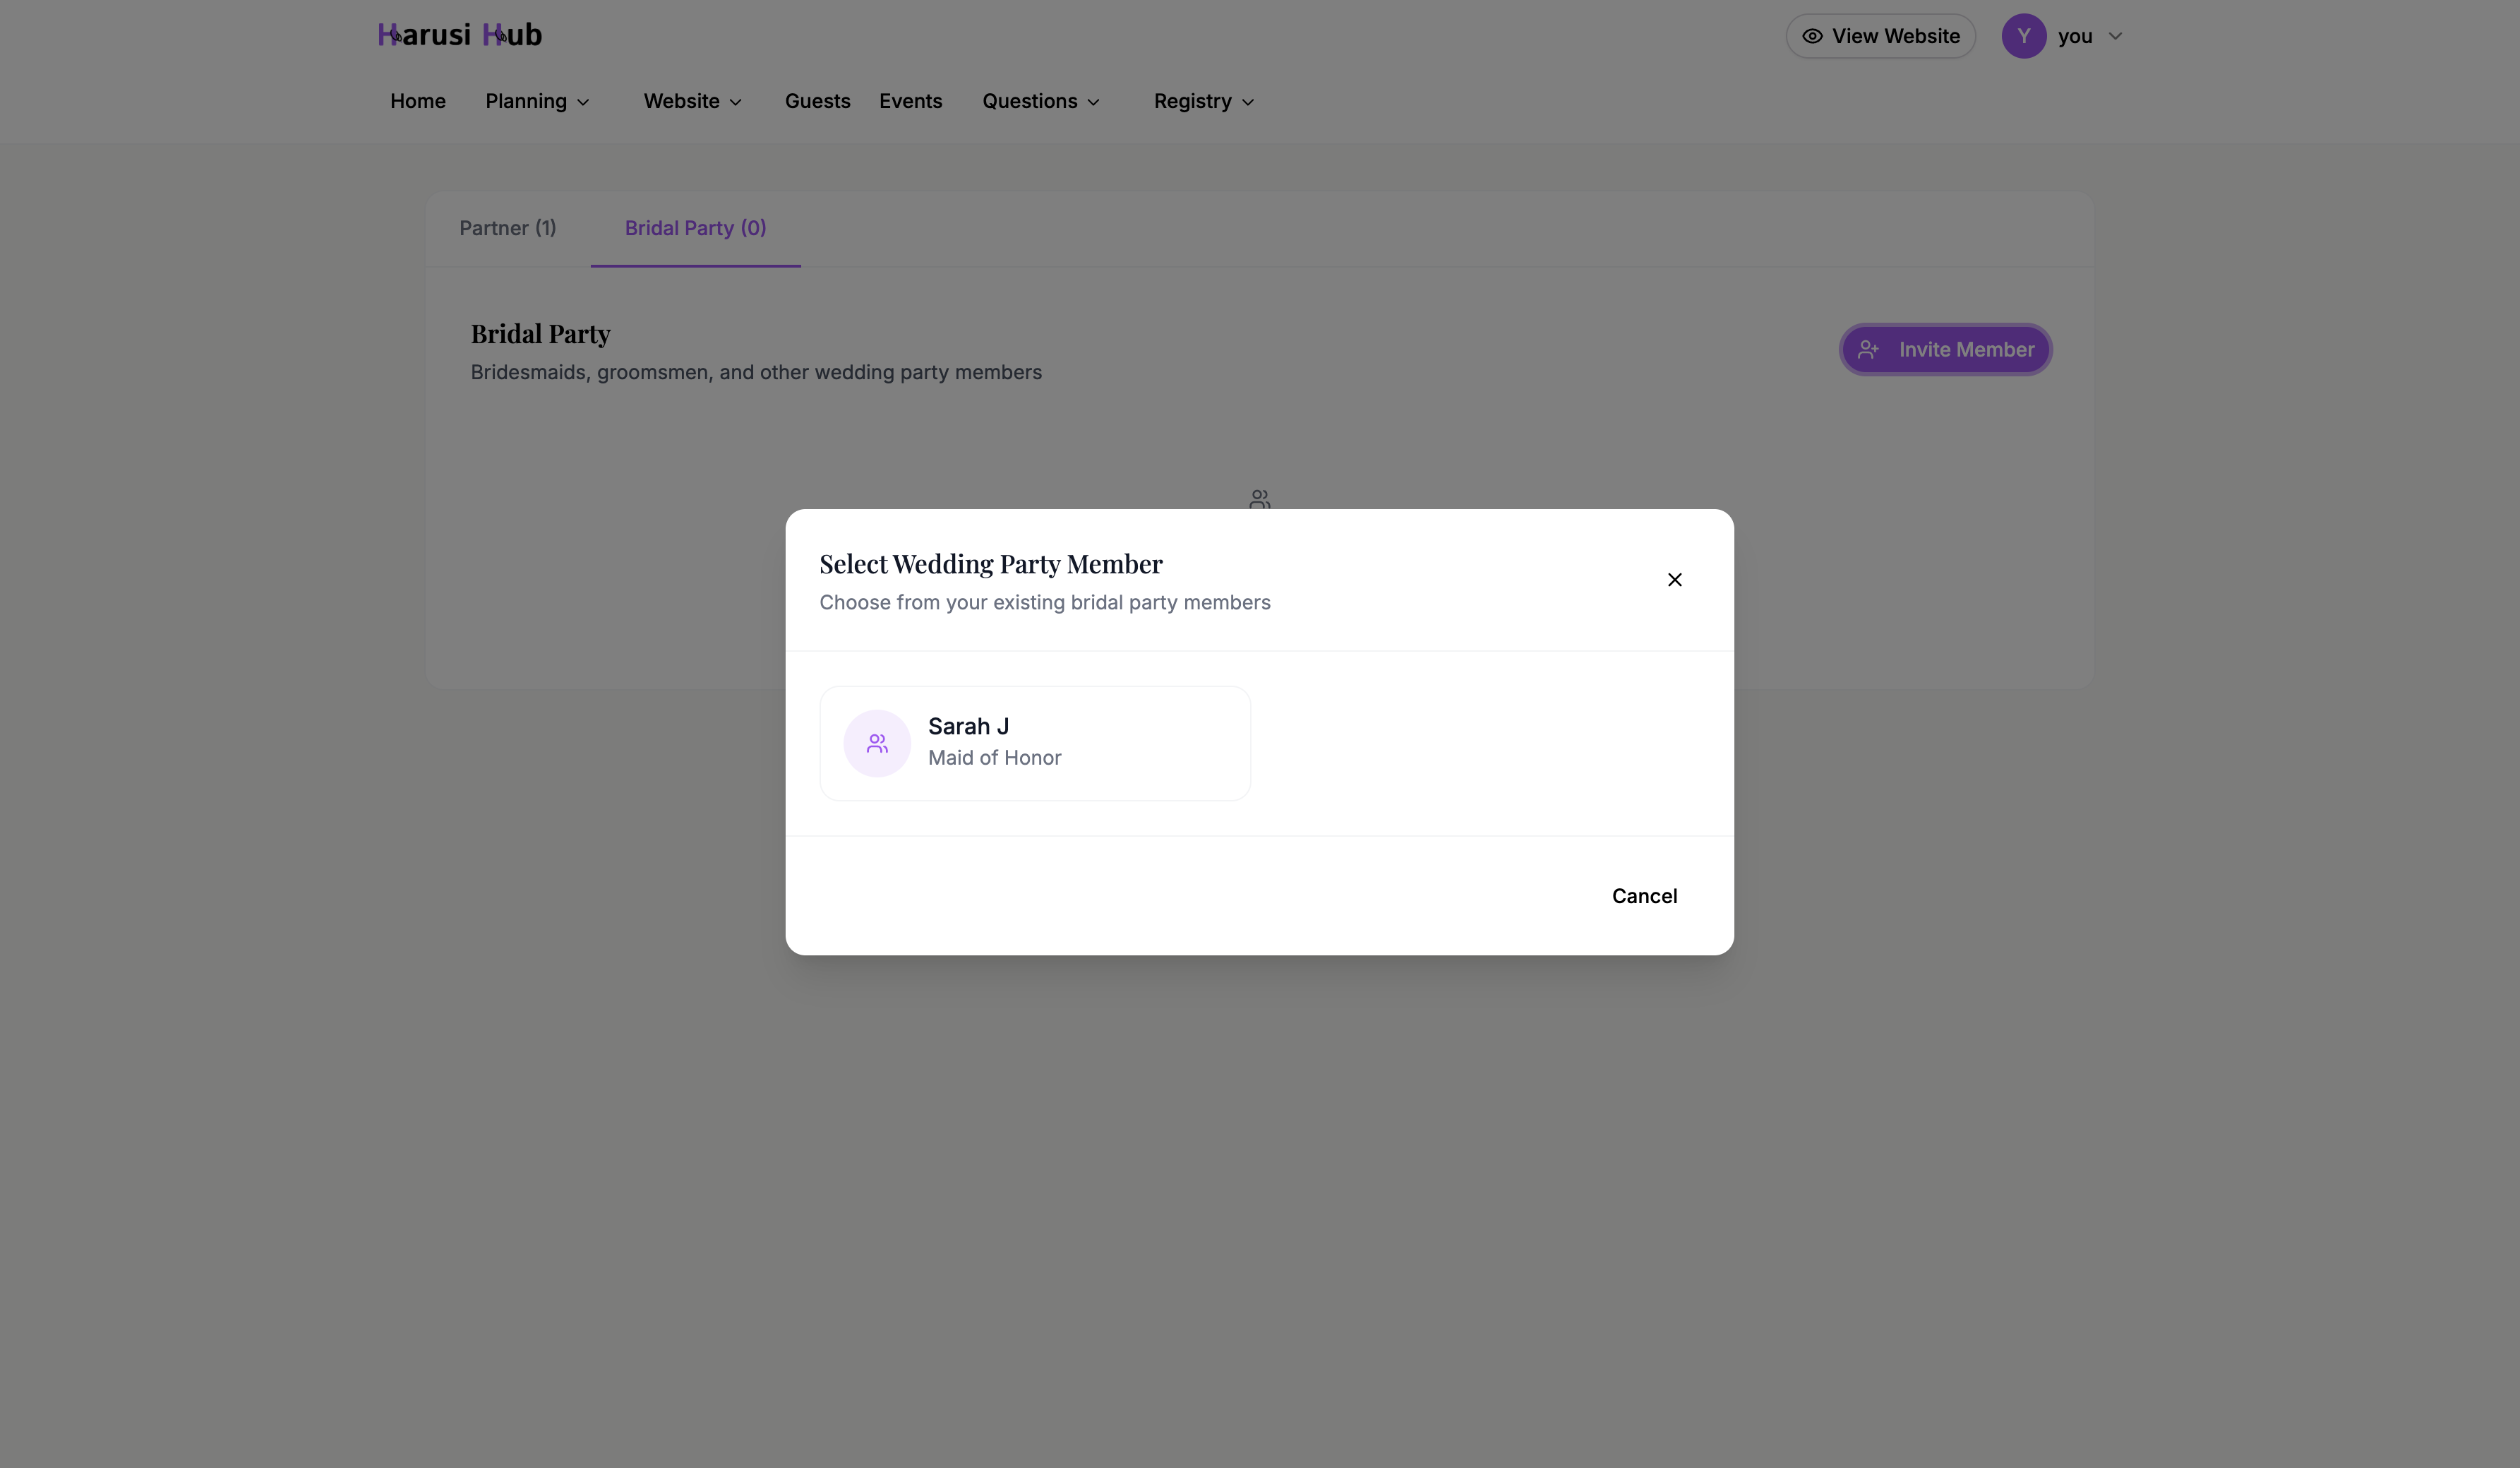Select the Sarah J member card
Viewport: 2520px width, 1468px height.
click(1035, 743)
